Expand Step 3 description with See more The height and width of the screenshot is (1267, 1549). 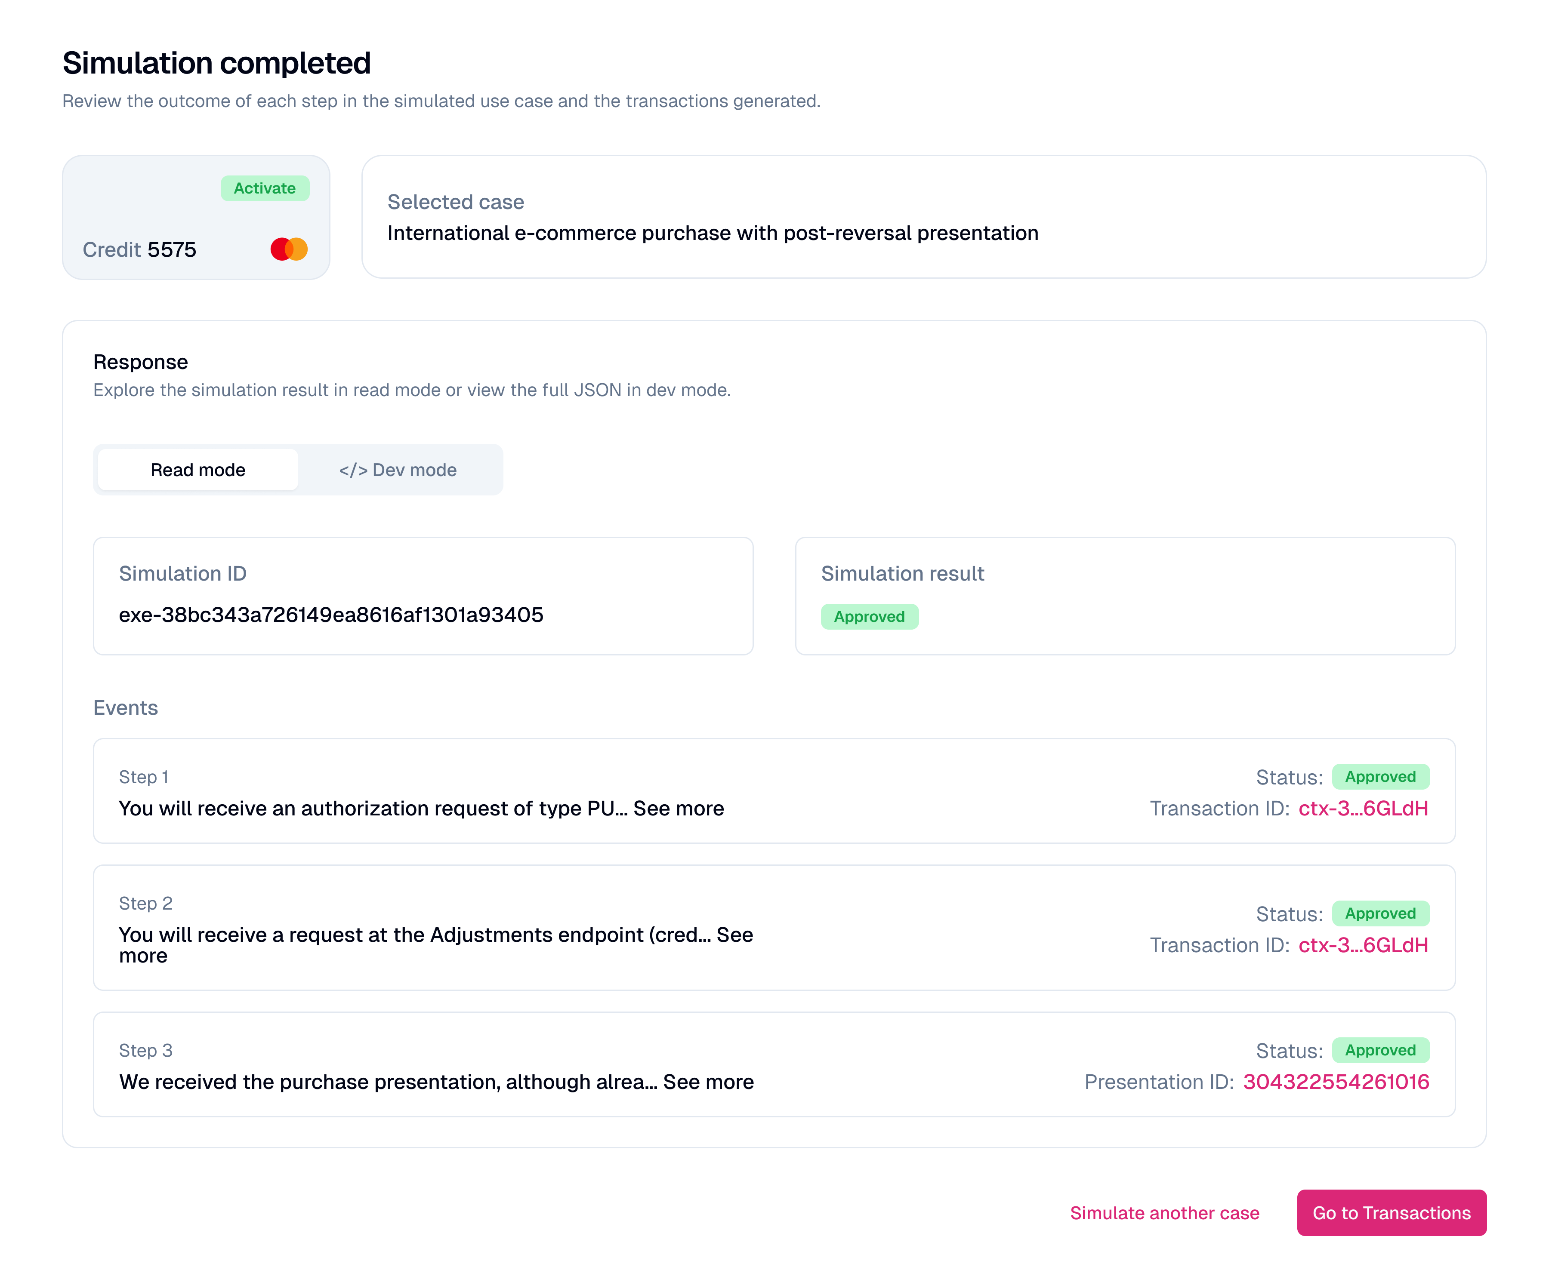(x=708, y=1082)
